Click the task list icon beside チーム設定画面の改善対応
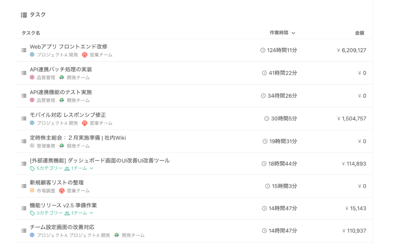The image size is (393, 245). [x=23, y=231]
